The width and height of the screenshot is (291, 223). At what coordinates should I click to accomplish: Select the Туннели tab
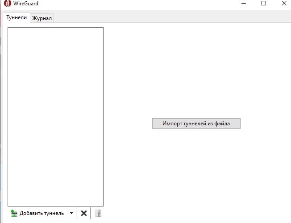pos(17,18)
